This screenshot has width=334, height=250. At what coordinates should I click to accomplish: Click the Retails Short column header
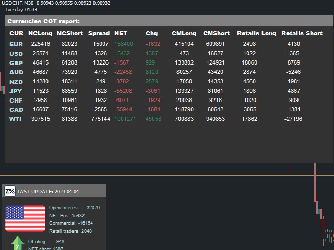coord(302,33)
